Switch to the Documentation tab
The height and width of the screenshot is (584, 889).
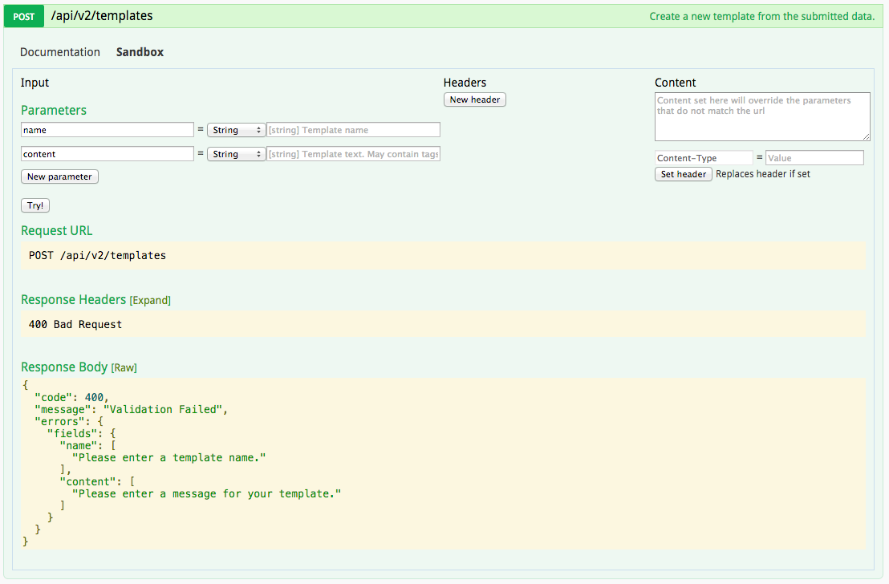[x=60, y=52]
